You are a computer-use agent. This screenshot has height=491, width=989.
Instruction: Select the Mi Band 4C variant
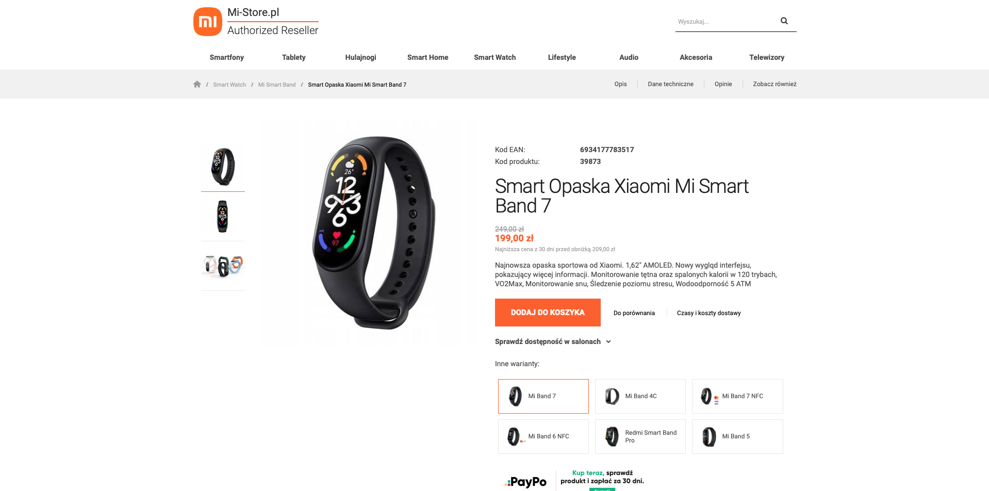pyautogui.click(x=640, y=396)
